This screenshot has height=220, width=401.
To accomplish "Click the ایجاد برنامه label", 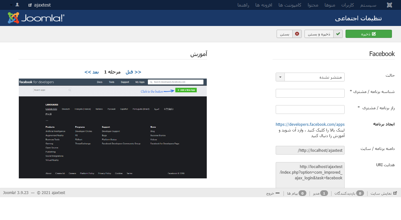I will pos(384,124).
